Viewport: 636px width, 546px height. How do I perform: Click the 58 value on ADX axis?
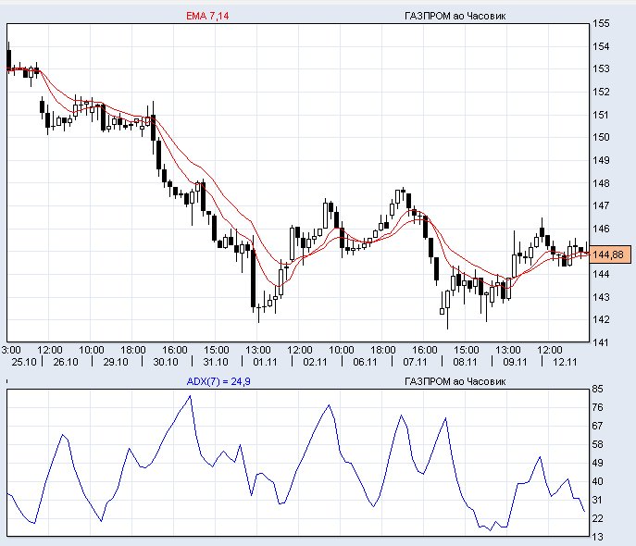[x=598, y=444]
